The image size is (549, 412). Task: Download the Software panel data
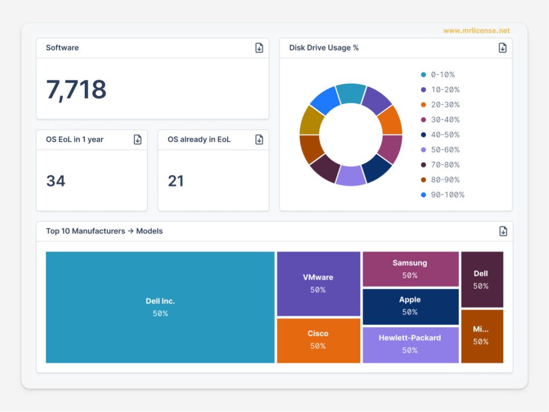[x=259, y=48]
